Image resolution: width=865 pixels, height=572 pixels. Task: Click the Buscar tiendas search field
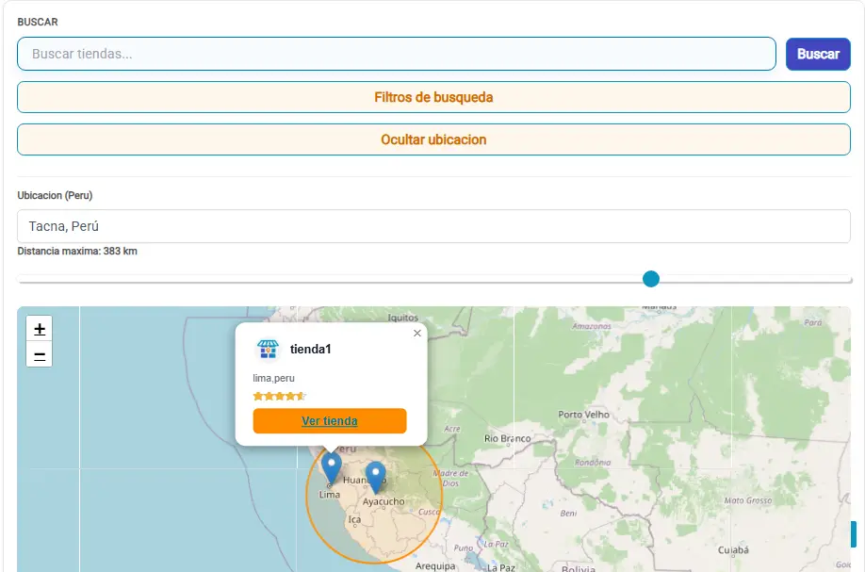point(396,54)
